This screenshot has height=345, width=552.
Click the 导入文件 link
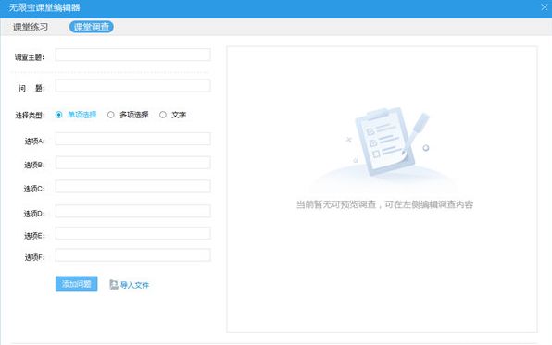(134, 285)
